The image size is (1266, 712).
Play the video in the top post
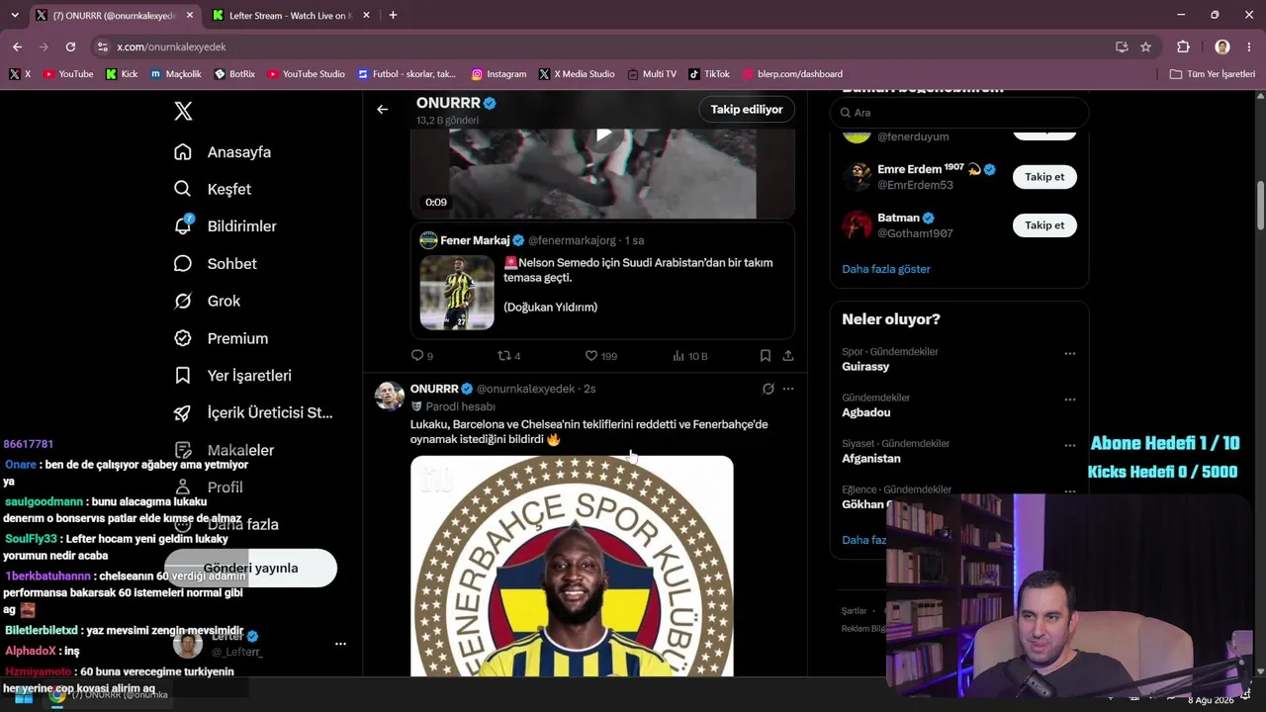(x=603, y=134)
